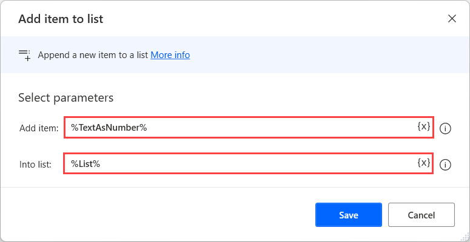
Task: Click the append-to-list icon in the banner
Action: coord(24,55)
